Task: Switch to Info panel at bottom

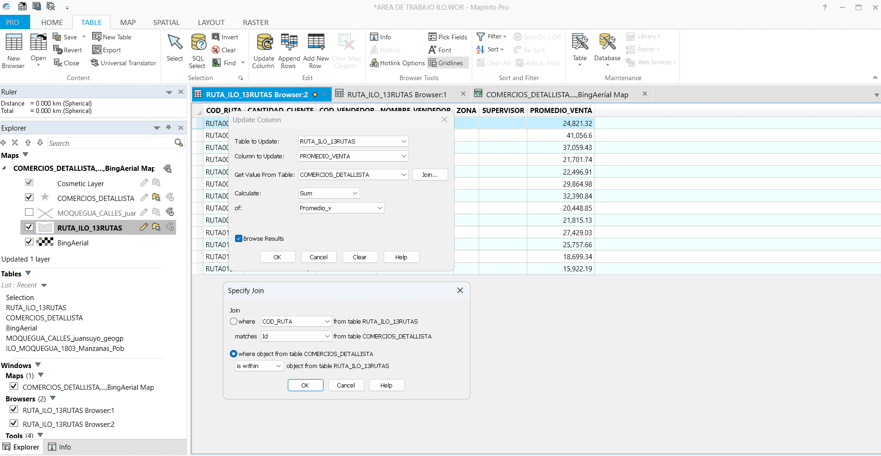Action: (x=59, y=447)
